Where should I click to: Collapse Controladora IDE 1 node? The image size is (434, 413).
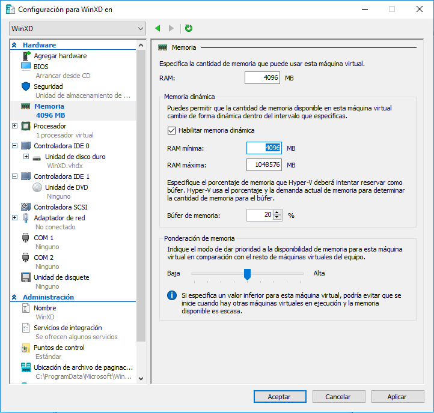click(x=14, y=176)
